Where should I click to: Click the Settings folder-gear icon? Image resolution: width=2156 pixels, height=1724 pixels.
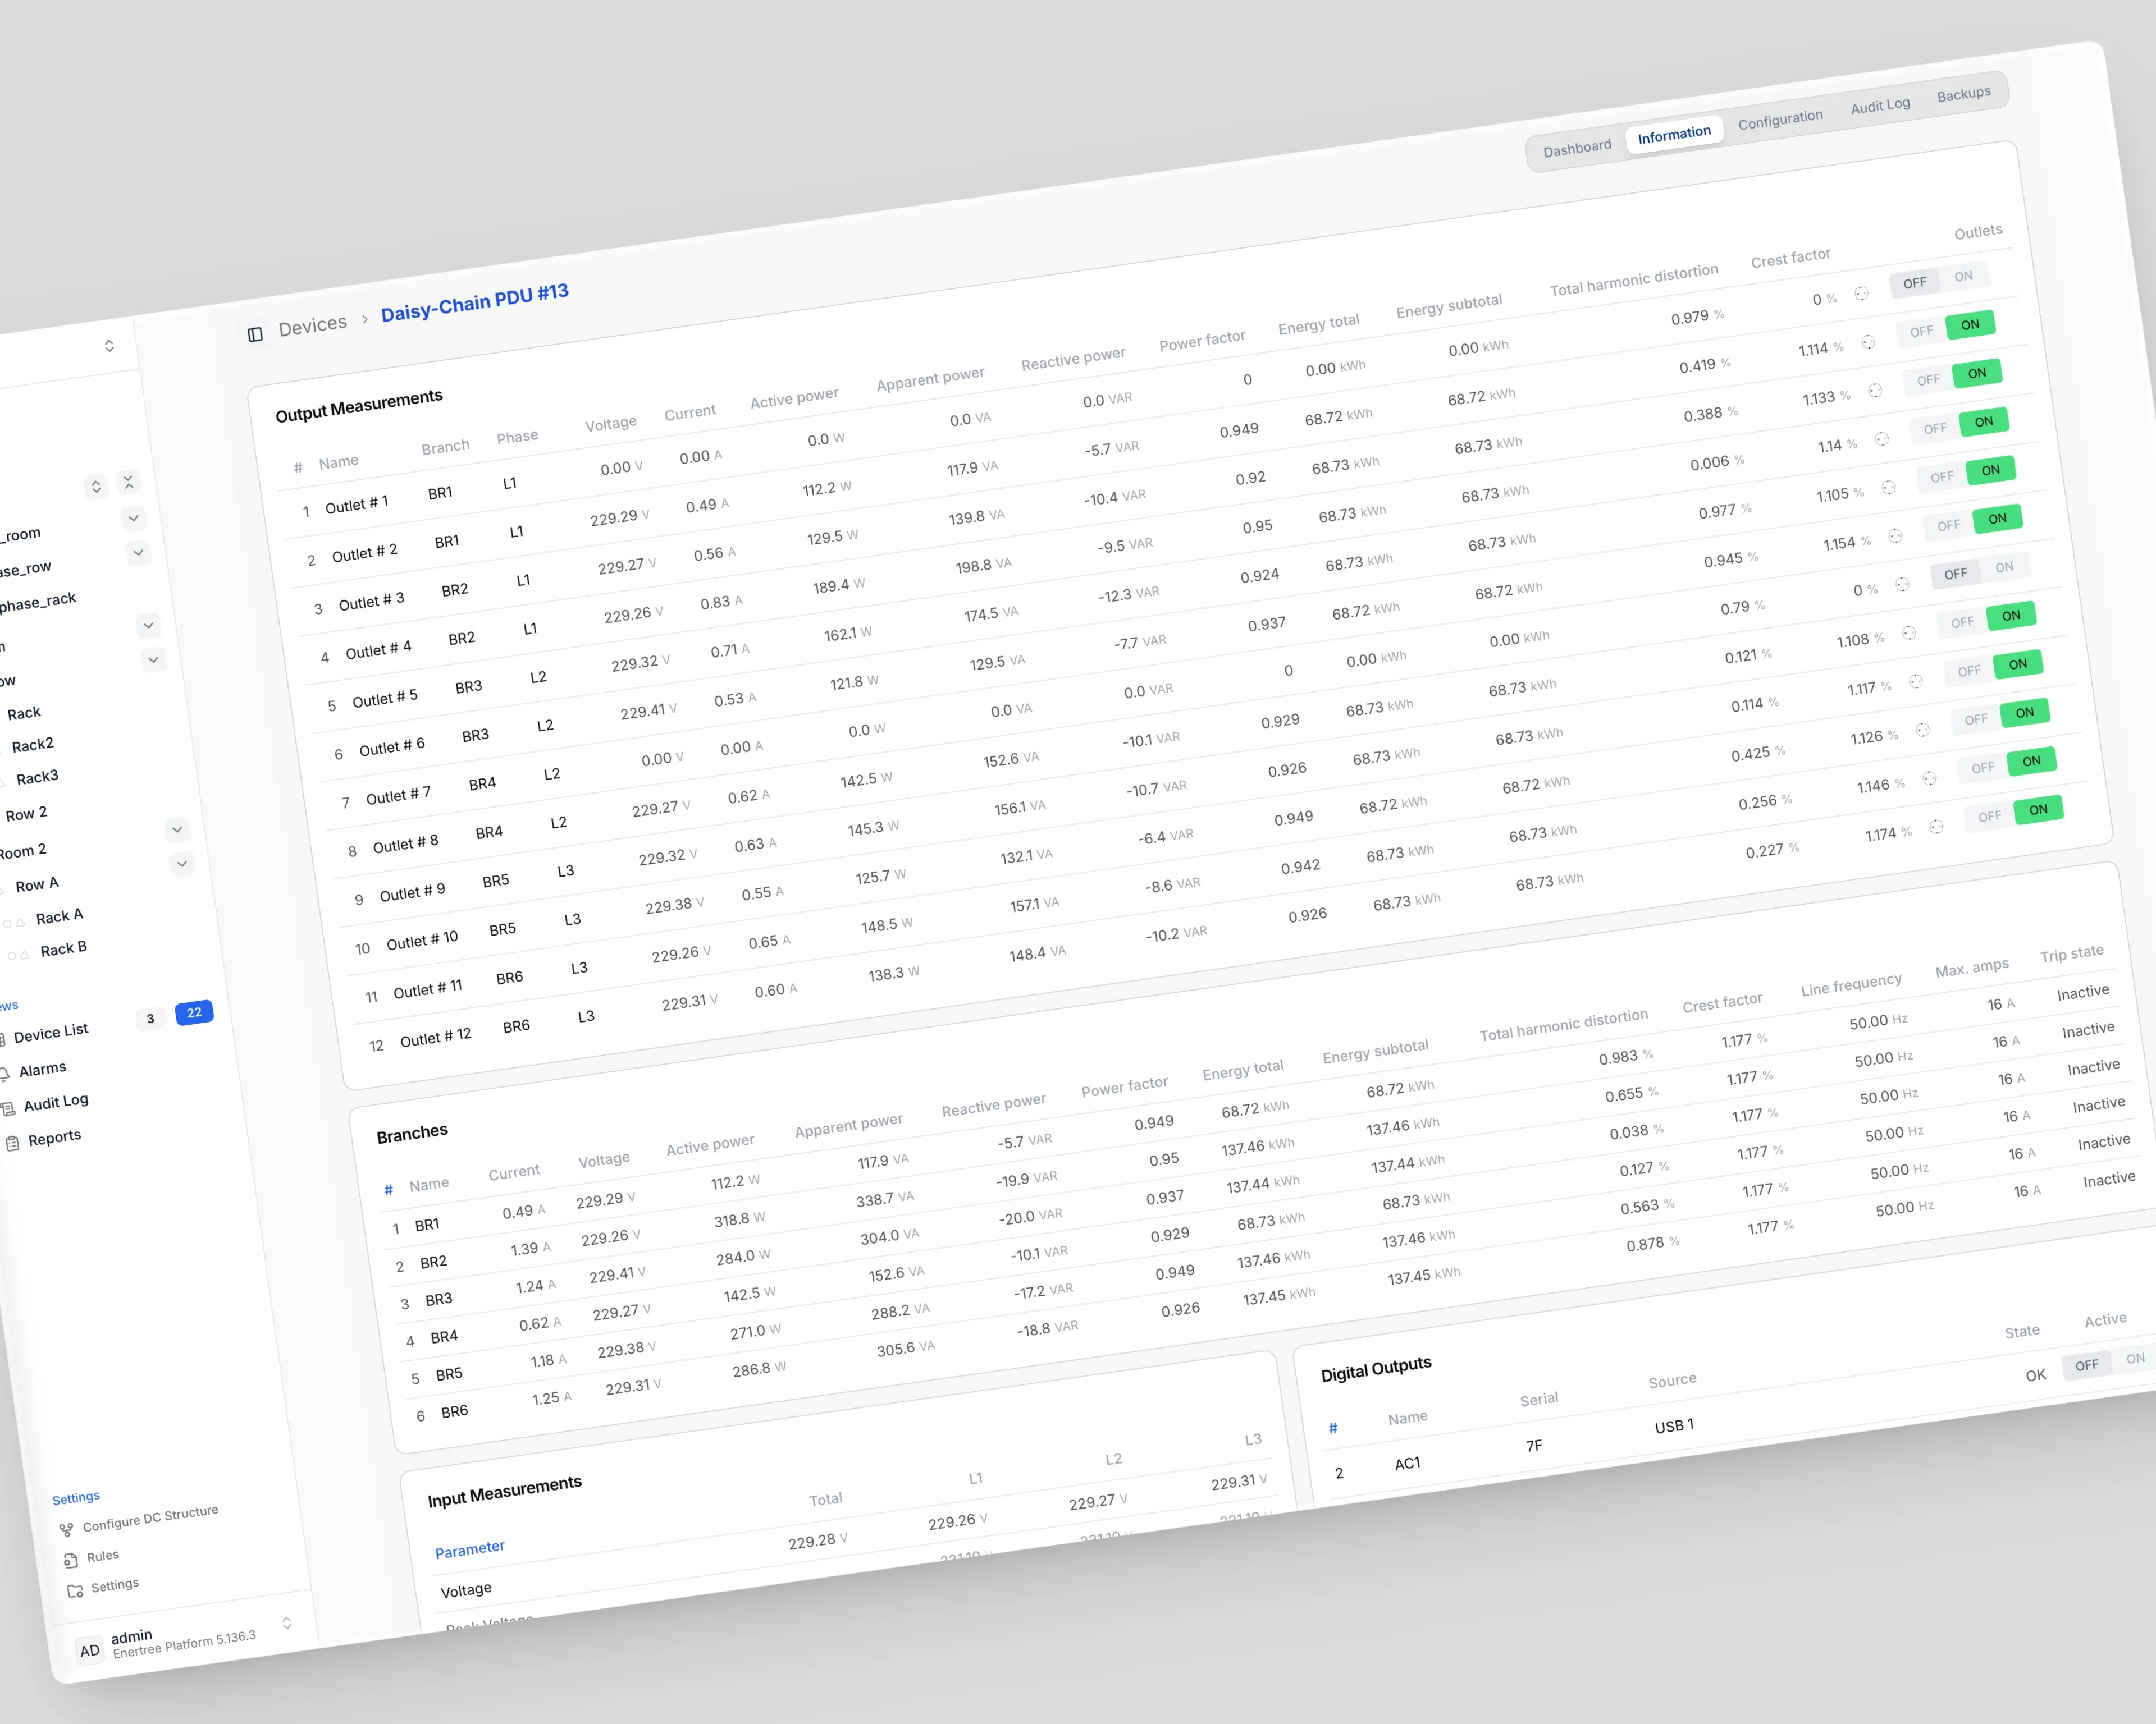pyautogui.click(x=75, y=1590)
